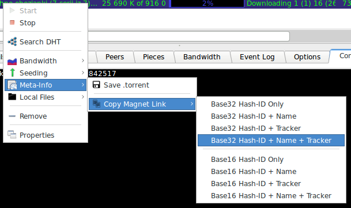Copy Base32 Hash-ID Only magnet link

pos(271,104)
